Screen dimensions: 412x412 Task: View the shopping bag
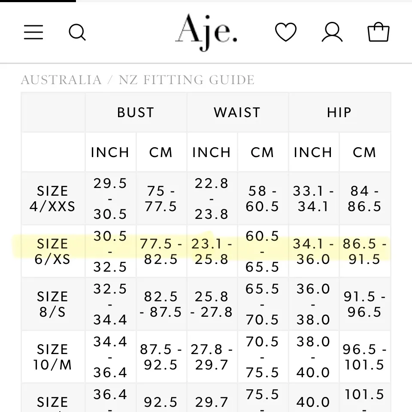coord(379,32)
